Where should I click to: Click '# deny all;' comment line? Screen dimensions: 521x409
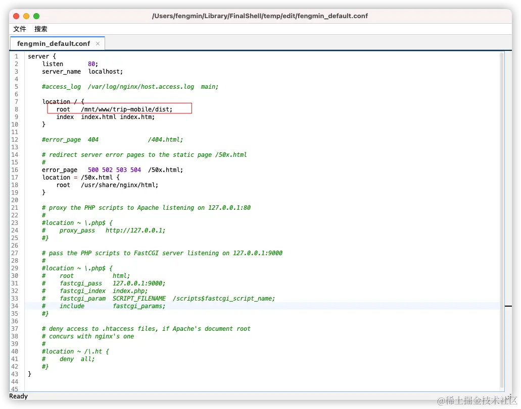[68, 359]
